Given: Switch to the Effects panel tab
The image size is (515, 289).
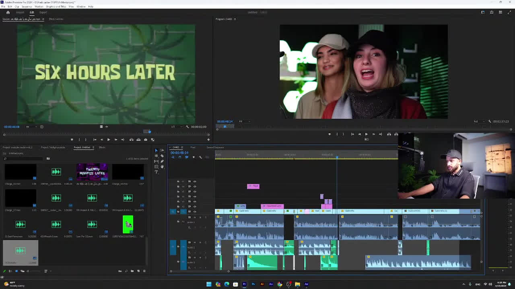Looking at the screenshot, I should coord(102,147).
